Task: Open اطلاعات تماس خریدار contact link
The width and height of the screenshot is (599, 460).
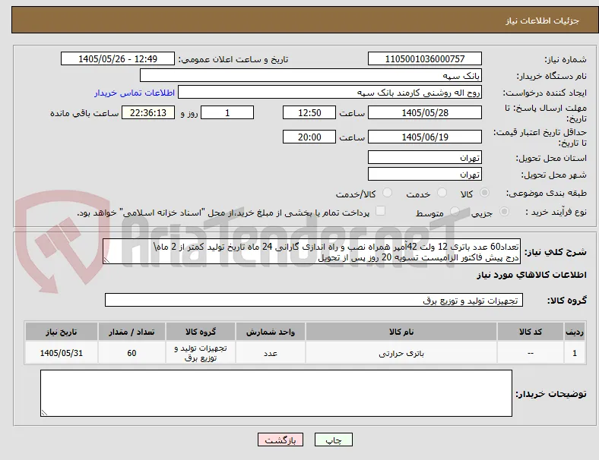Action: coord(135,93)
